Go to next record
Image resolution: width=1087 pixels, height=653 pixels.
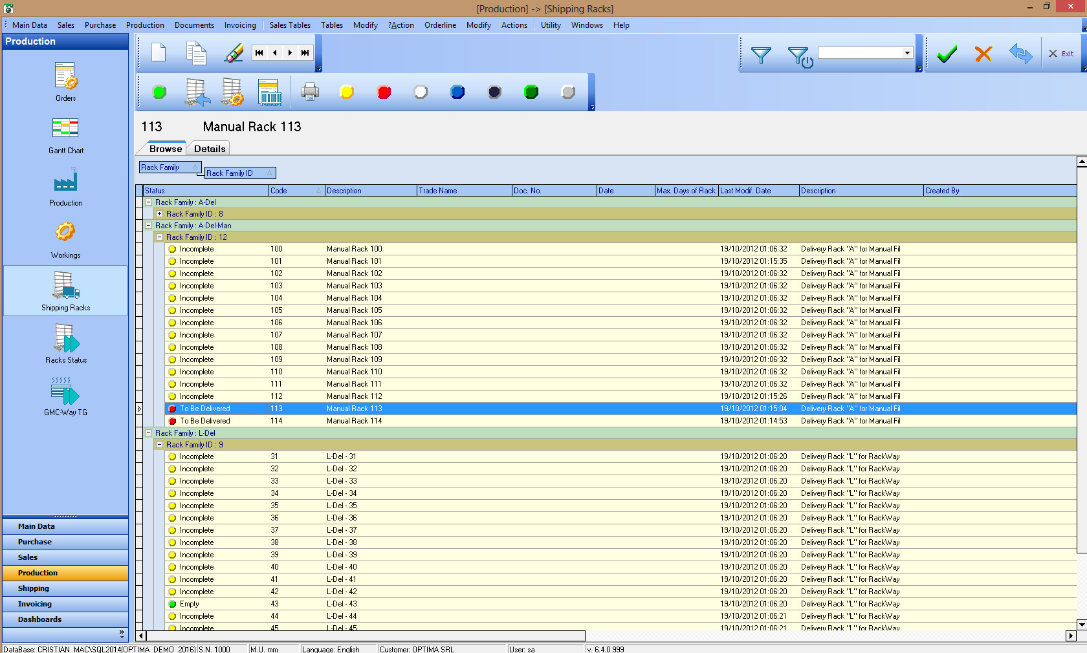click(290, 53)
